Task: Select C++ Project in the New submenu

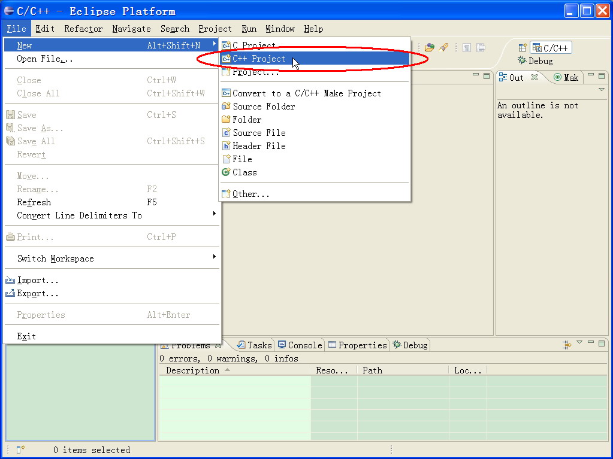Action: click(x=315, y=59)
